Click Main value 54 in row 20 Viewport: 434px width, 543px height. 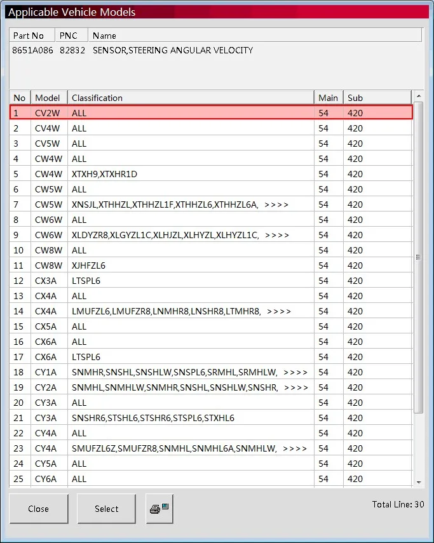(x=323, y=403)
